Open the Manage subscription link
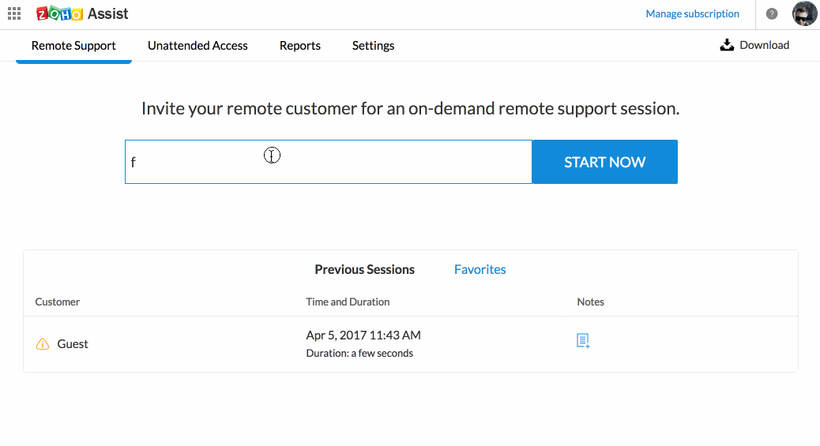The image size is (820, 446). click(692, 14)
